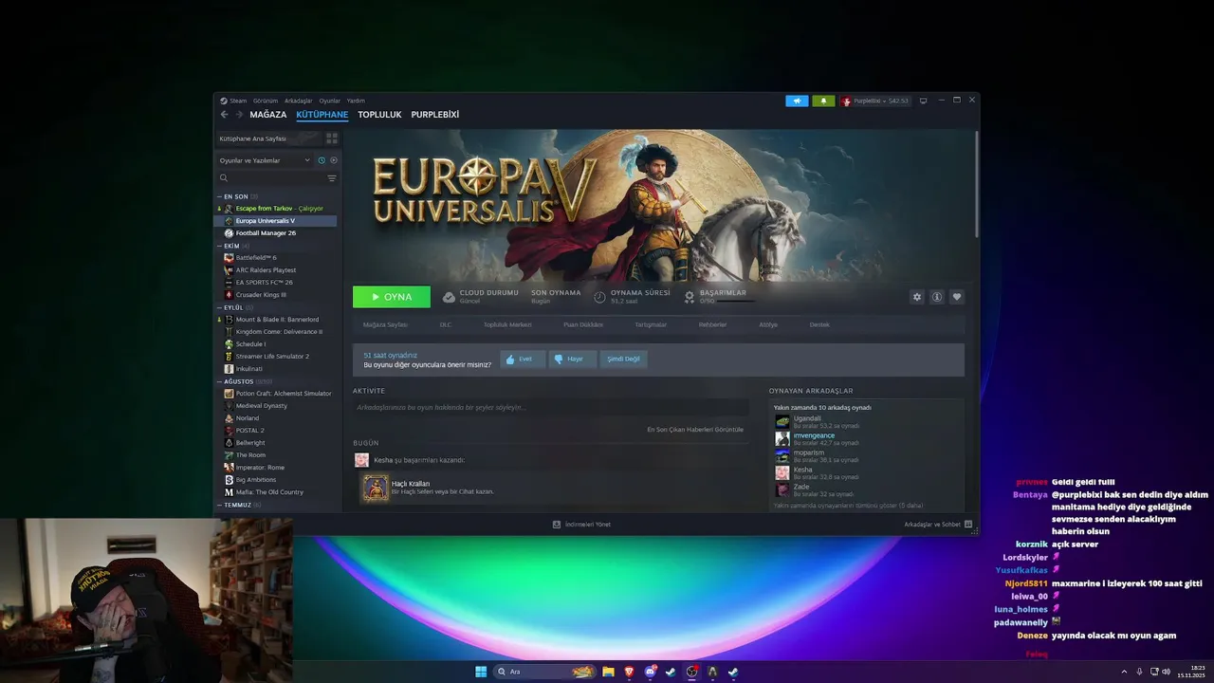Collapse the EN SON section
Screen dimensions: 1214x683
(217, 196)
